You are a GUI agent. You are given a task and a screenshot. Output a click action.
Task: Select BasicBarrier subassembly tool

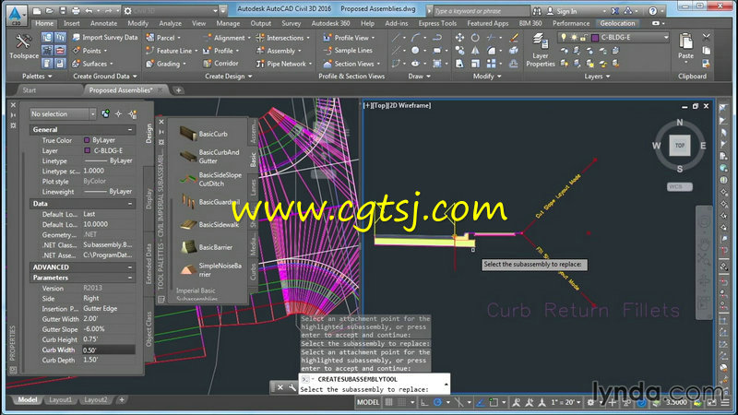click(207, 247)
